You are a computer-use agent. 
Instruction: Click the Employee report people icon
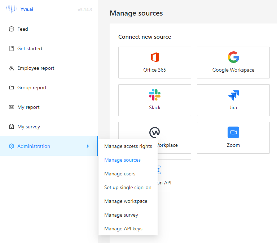pyautogui.click(x=12, y=68)
